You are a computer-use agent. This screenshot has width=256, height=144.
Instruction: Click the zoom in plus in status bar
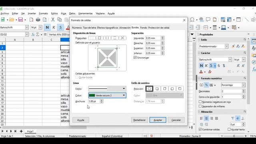246,136
